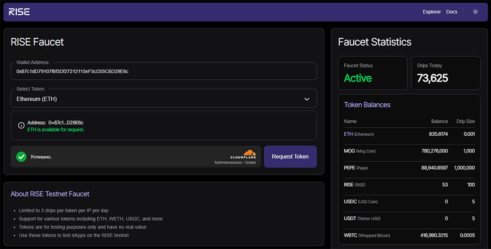Click the Balance column header
The image size is (491, 249).
tap(439, 121)
